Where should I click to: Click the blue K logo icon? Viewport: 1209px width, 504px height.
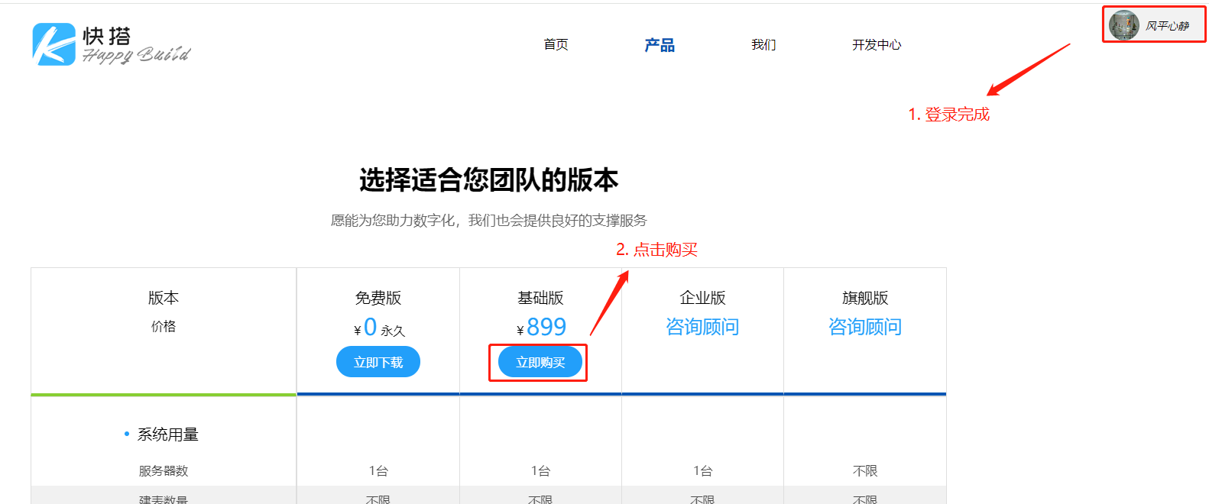(53, 44)
